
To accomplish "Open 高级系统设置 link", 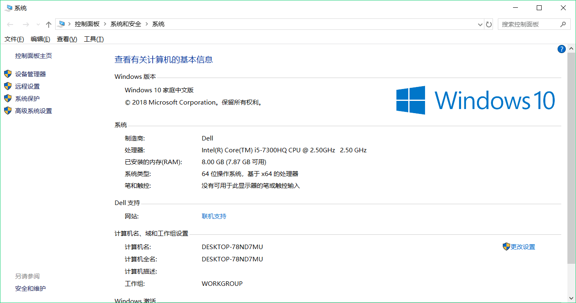I will [34, 111].
